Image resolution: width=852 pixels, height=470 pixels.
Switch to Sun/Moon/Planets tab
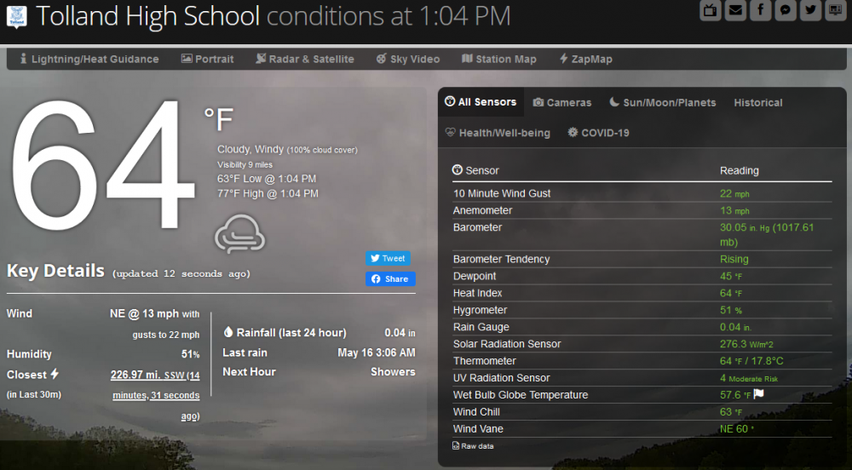coord(662,102)
